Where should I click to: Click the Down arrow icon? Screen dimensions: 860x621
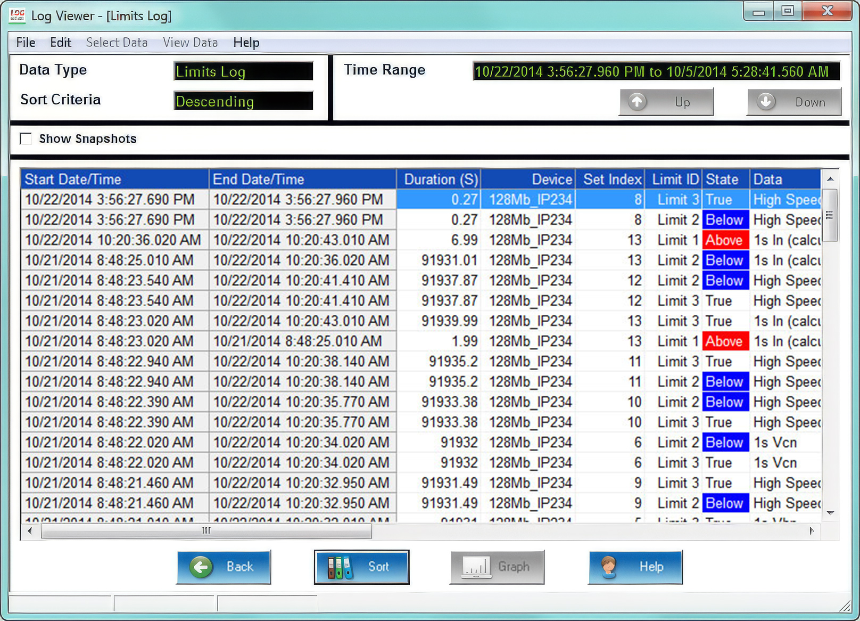pyautogui.click(x=766, y=101)
